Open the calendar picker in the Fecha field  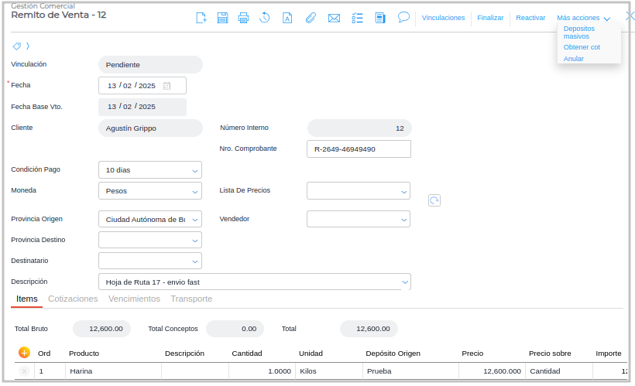[166, 86]
